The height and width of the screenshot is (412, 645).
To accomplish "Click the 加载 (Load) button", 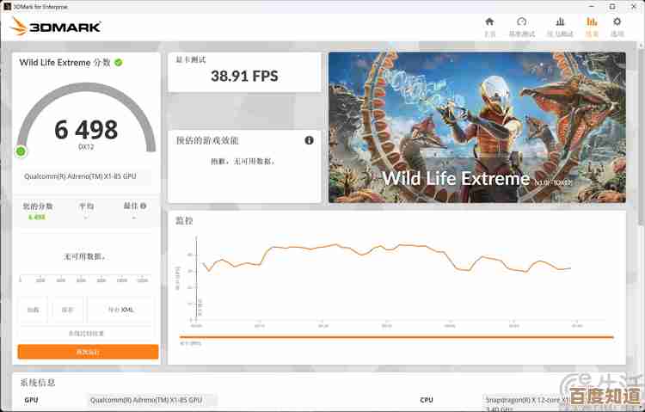I will point(33,310).
